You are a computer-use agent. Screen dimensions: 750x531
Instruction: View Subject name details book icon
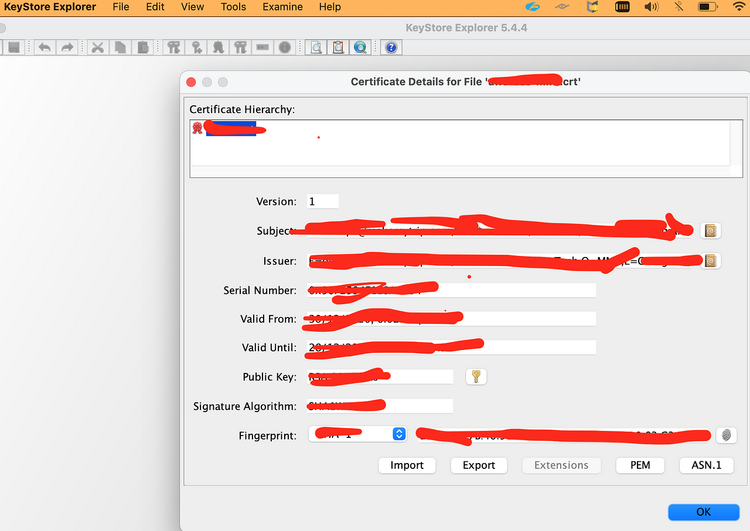point(710,231)
